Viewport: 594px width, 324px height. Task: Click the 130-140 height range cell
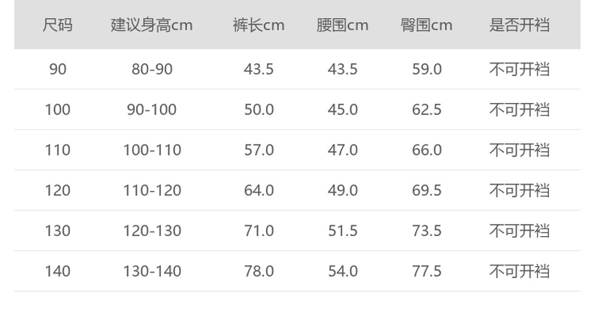click(152, 271)
